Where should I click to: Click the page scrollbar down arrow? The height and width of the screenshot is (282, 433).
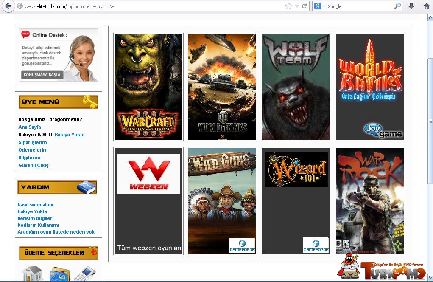(x=430, y=277)
